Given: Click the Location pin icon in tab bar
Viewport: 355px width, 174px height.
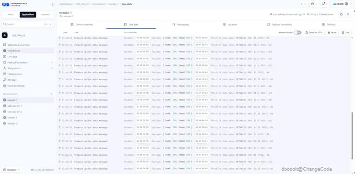Looking at the screenshot, I should click(x=225, y=25).
